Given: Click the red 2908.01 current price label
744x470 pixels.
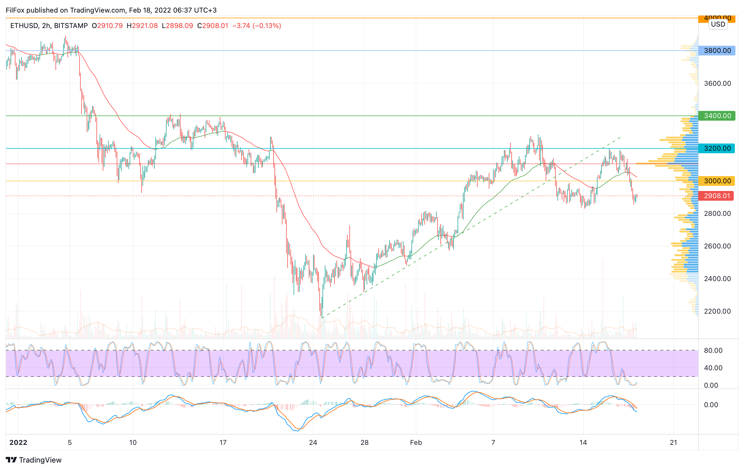Looking at the screenshot, I should (716, 196).
